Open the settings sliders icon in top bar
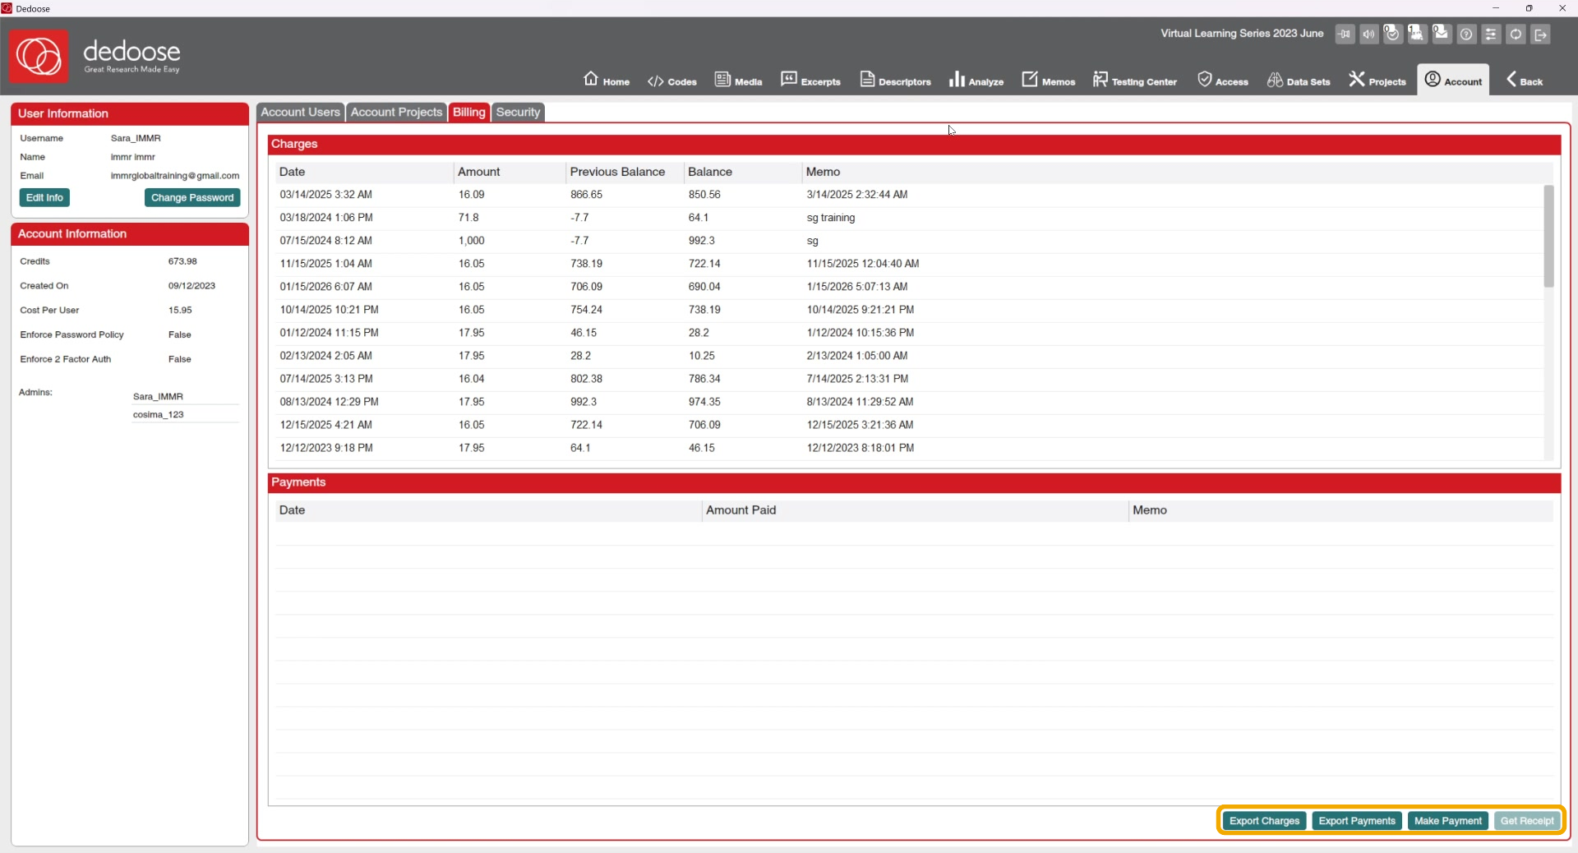 point(1492,35)
